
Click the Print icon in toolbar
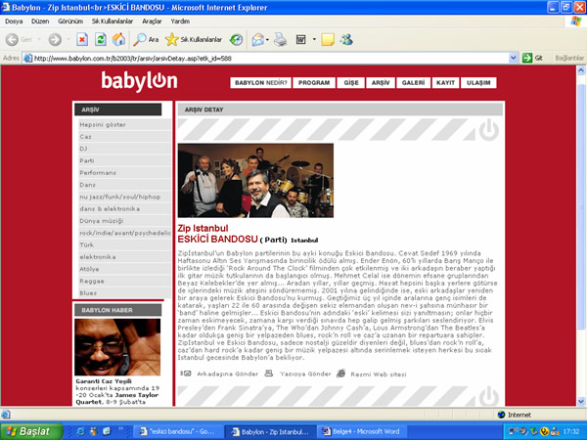click(280, 39)
